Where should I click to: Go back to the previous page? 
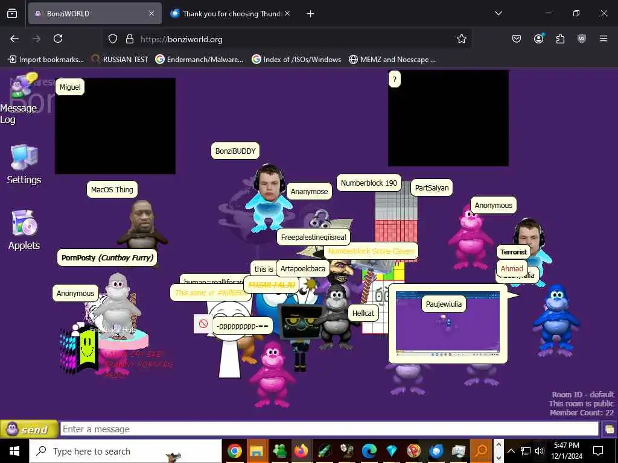[x=14, y=39]
